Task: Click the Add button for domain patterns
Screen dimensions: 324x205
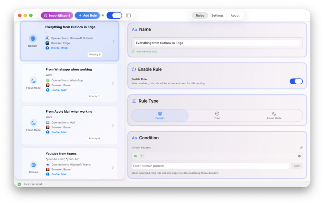Action: pos(297,166)
